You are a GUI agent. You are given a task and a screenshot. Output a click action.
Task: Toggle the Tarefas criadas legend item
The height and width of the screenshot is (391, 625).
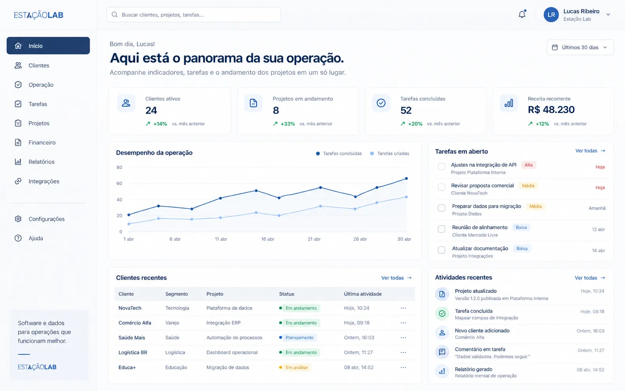tap(389, 154)
